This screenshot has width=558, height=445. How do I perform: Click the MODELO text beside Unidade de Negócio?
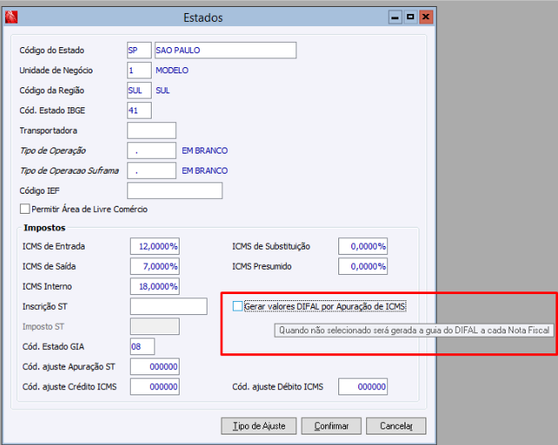click(172, 71)
